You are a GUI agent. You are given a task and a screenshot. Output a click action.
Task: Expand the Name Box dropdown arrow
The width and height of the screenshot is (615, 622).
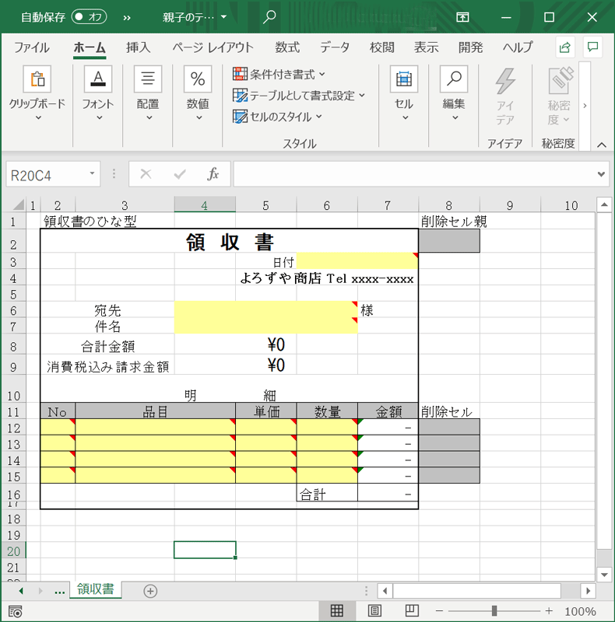[x=93, y=174]
